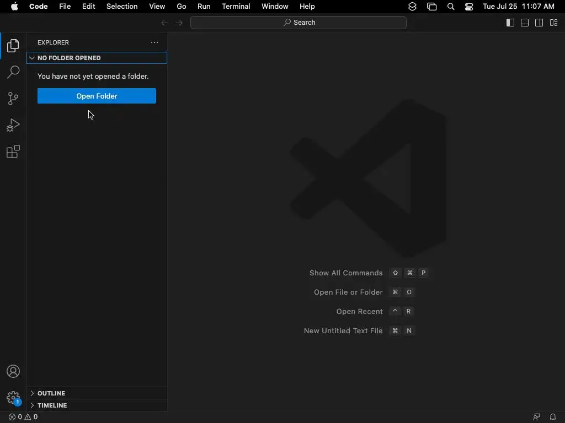Open notifications bell in status bar
Image resolution: width=565 pixels, height=423 pixels.
pos(553,417)
